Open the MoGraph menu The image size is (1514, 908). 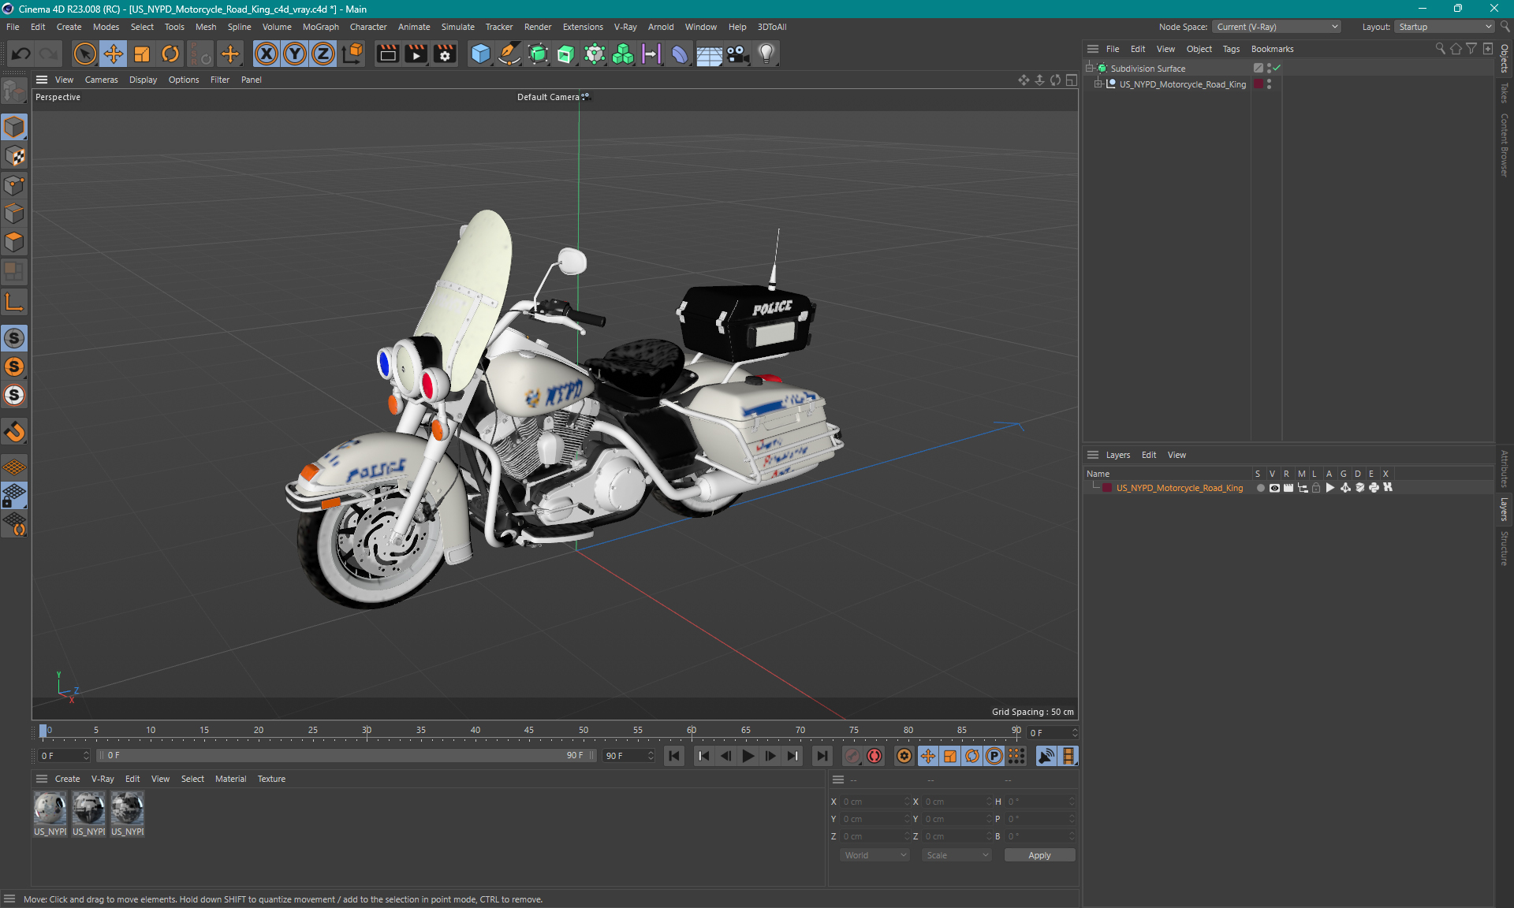pos(320,27)
